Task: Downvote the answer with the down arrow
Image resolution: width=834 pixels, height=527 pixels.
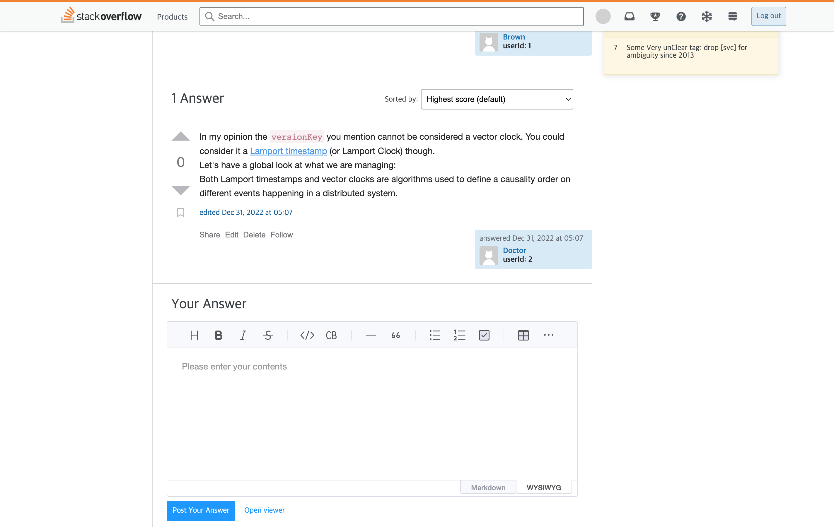Action: (x=180, y=189)
